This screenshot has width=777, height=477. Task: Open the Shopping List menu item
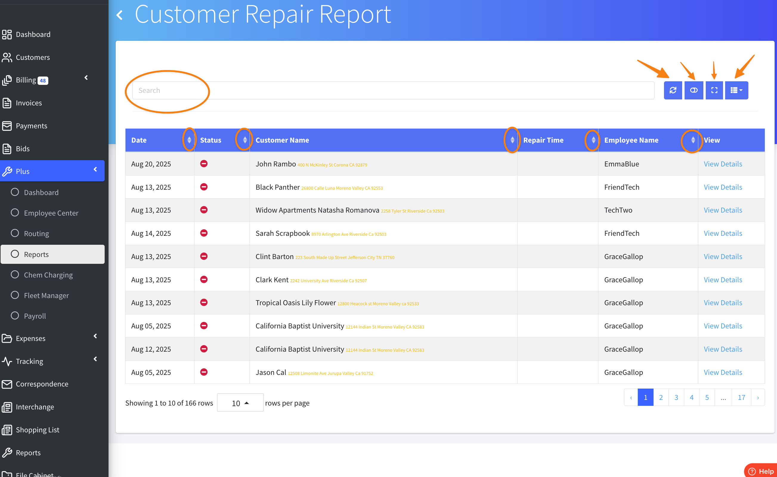click(x=37, y=430)
